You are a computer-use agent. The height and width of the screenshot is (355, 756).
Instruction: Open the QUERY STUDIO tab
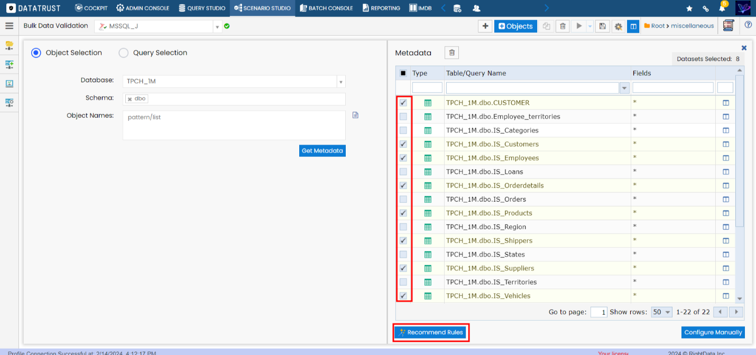pyautogui.click(x=201, y=8)
